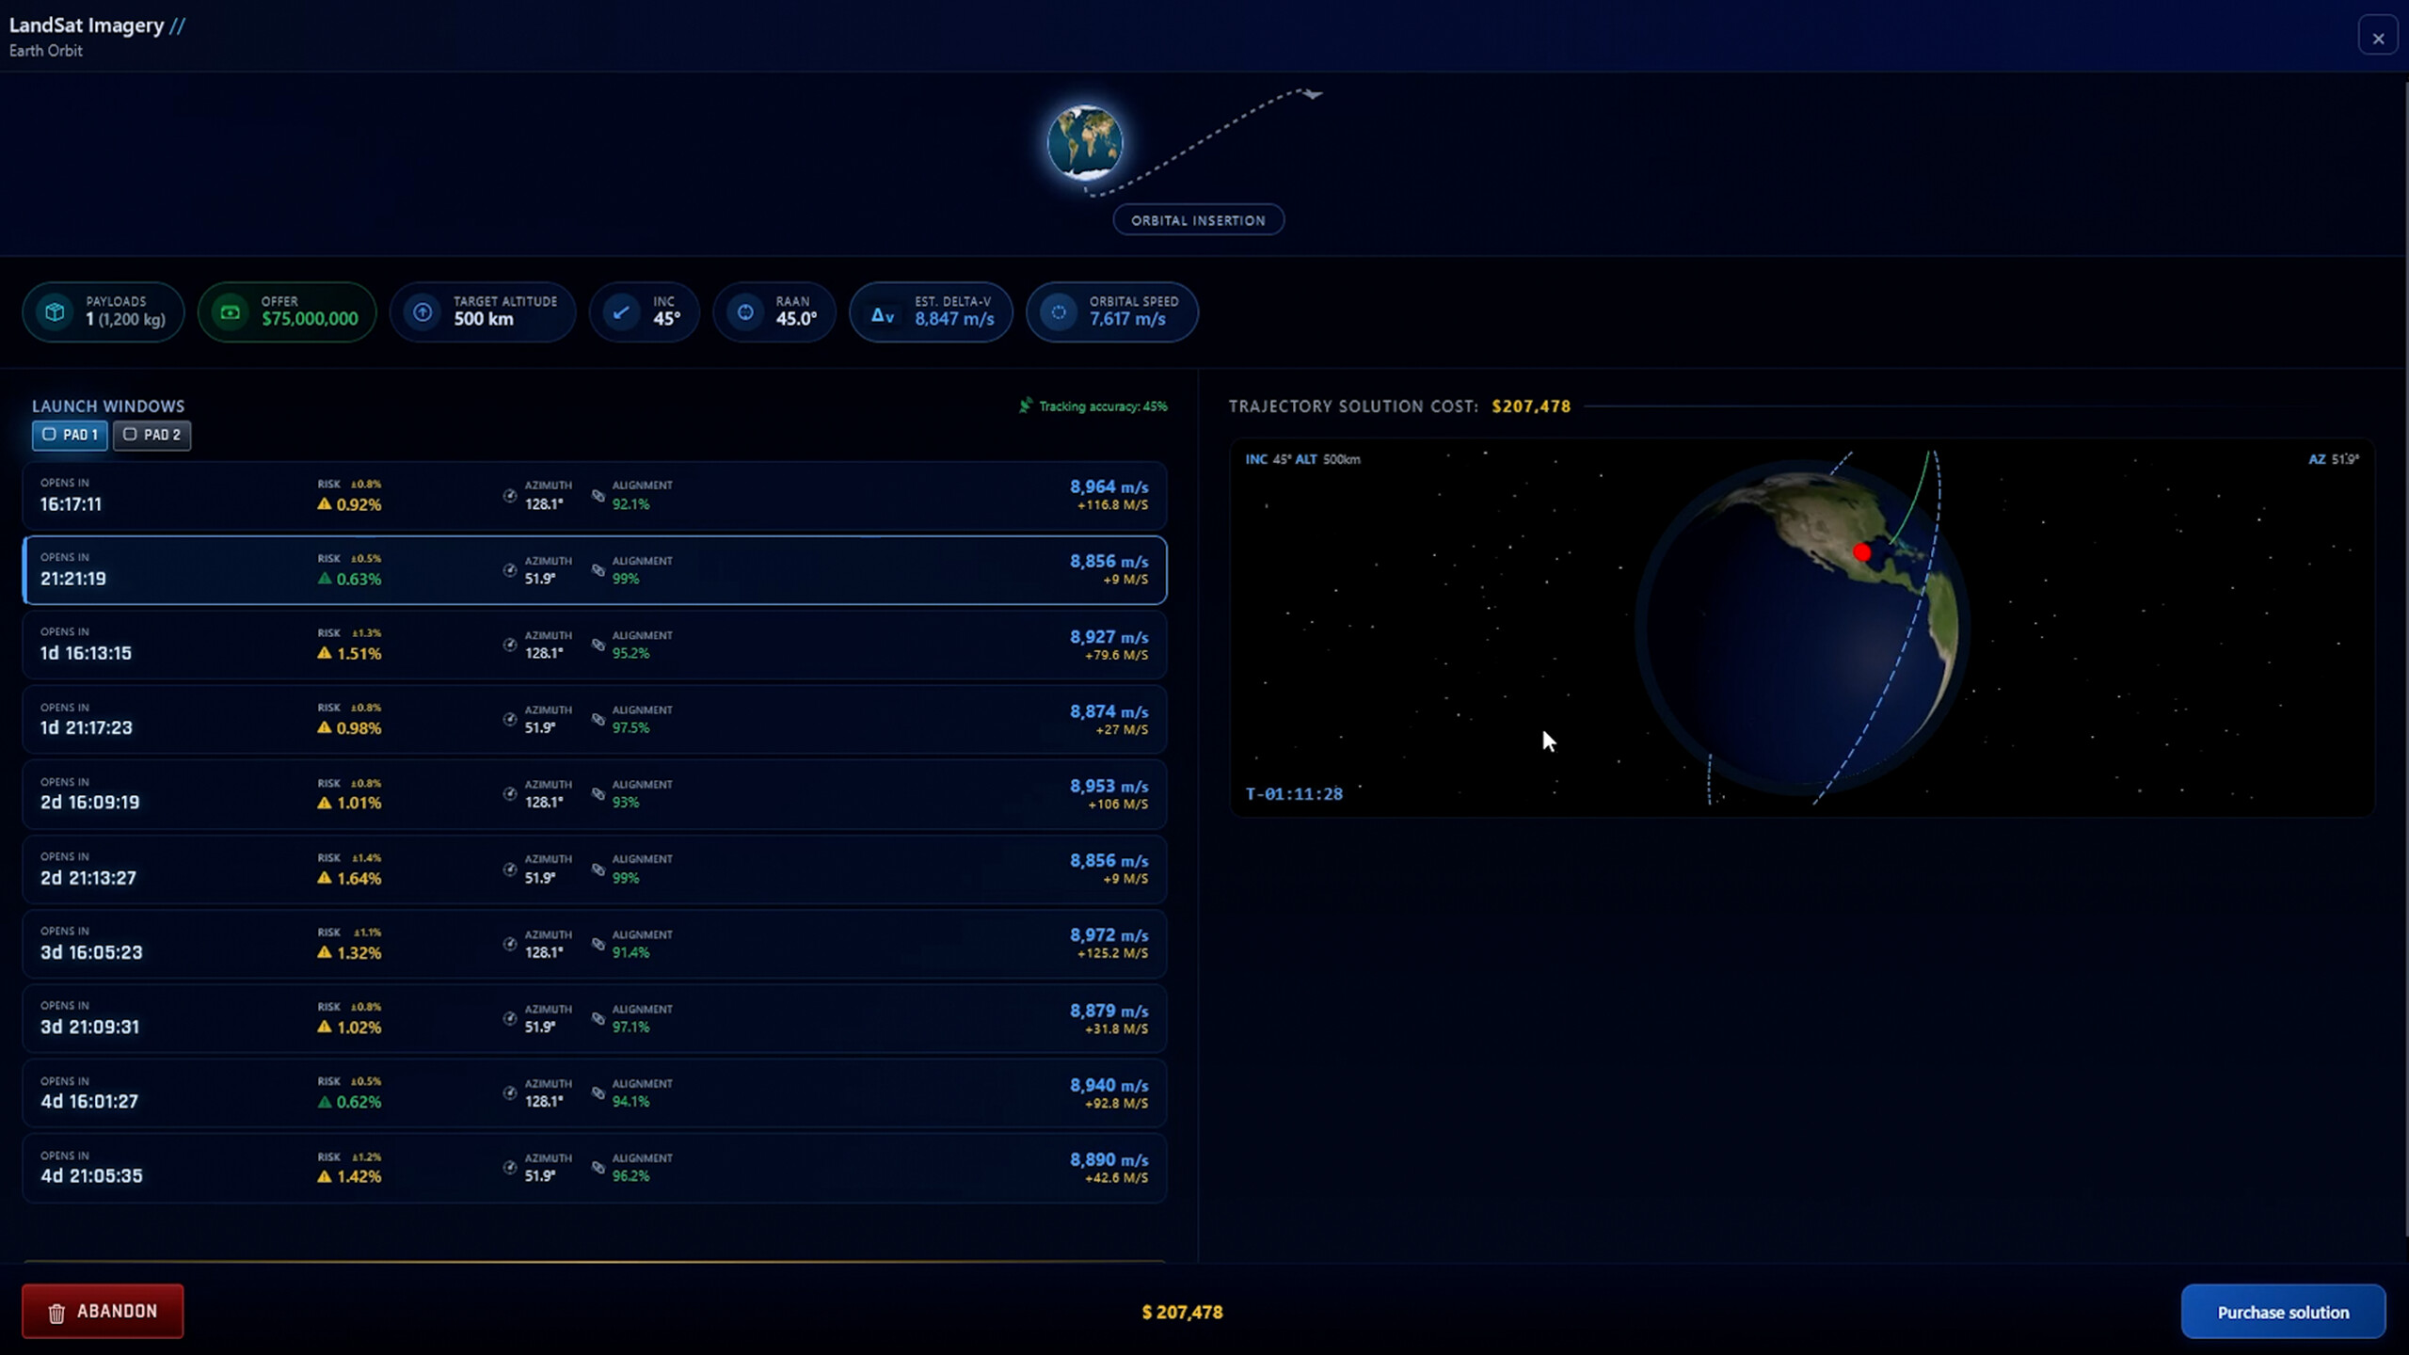Select launch window opening in 1d 16:13:15

(x=595, y=645)
